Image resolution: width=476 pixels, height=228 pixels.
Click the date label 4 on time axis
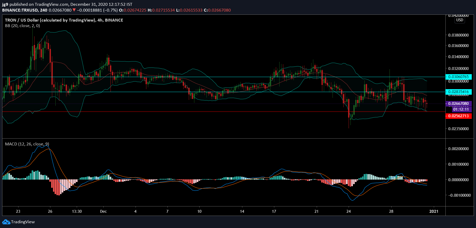click(x=136, y=211)
